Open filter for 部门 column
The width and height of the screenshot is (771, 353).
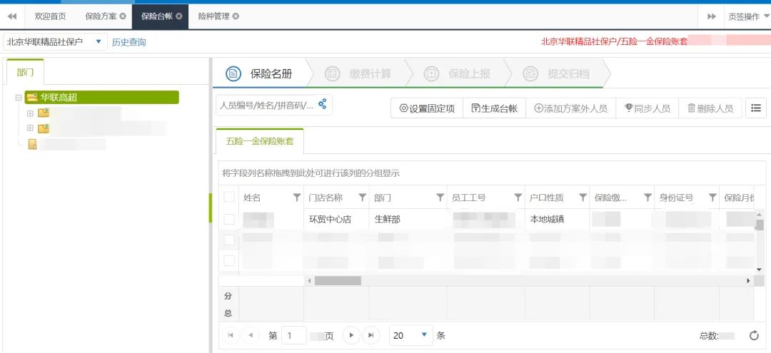point(440,198)
